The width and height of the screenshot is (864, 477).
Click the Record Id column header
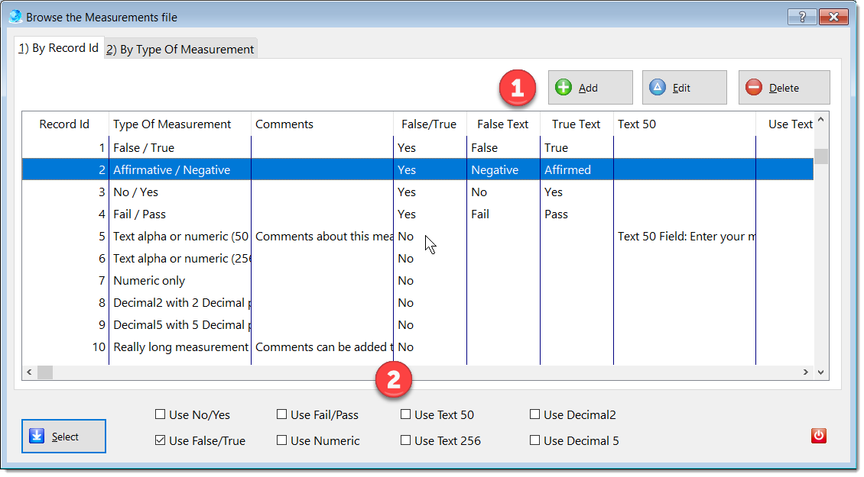(64, 124)
